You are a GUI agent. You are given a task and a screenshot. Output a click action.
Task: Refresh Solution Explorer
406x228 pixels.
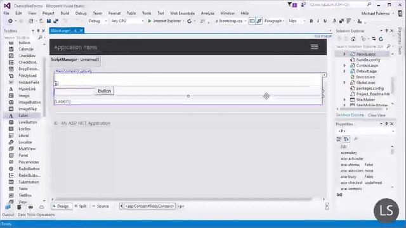(381, 39)
